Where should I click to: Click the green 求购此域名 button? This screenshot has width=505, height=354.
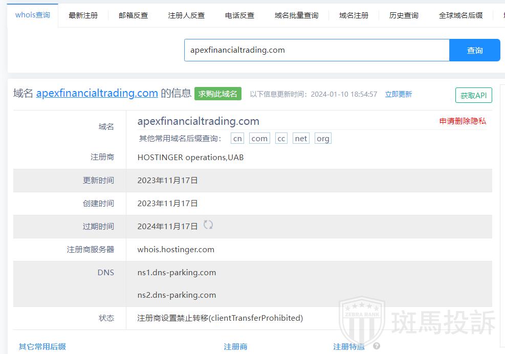[218, 94]
